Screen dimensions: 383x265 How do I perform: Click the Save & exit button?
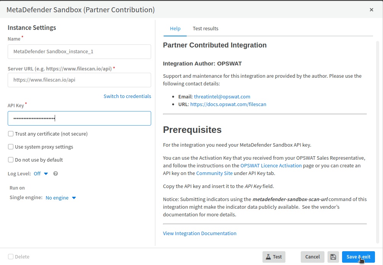click(359, 257)
